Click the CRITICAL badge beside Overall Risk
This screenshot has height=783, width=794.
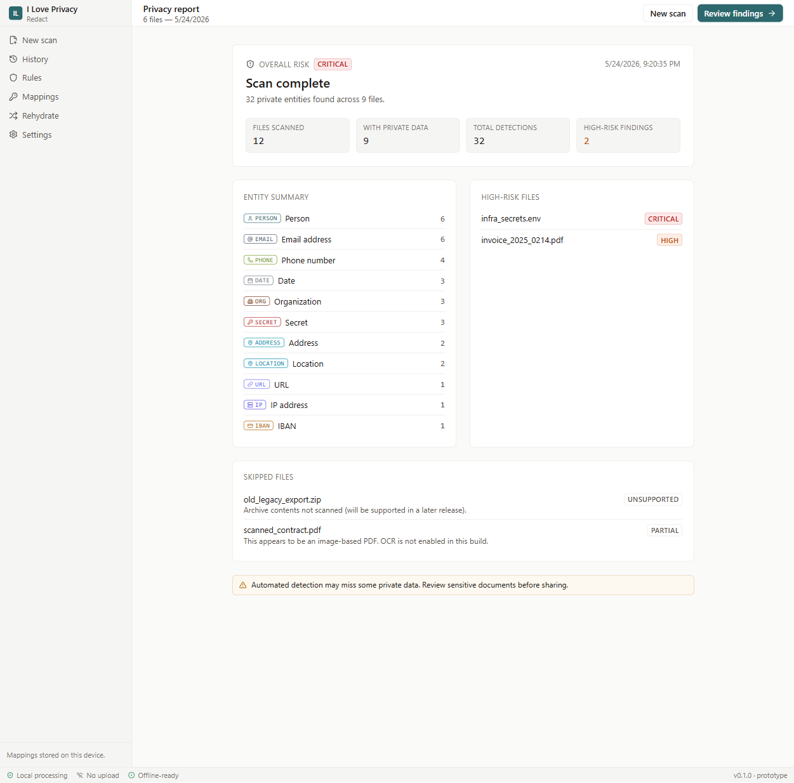tap(333, 64)
